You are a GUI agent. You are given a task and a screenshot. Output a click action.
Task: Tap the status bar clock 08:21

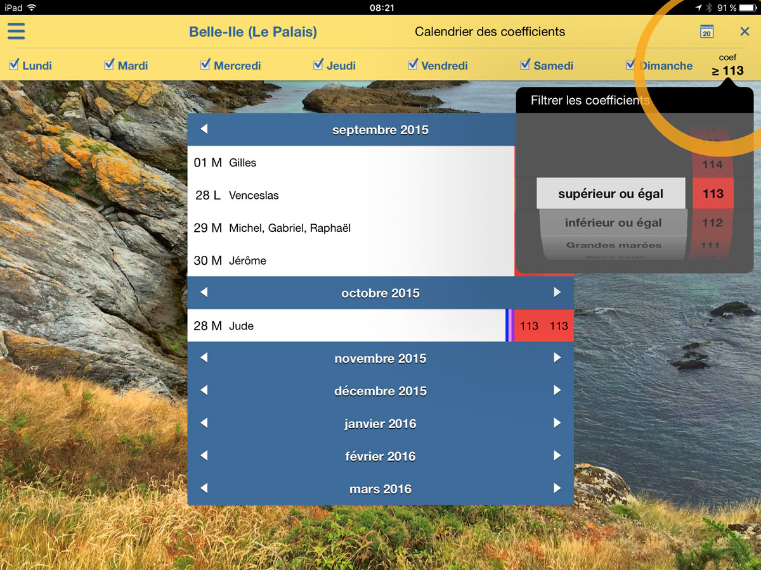381,8
